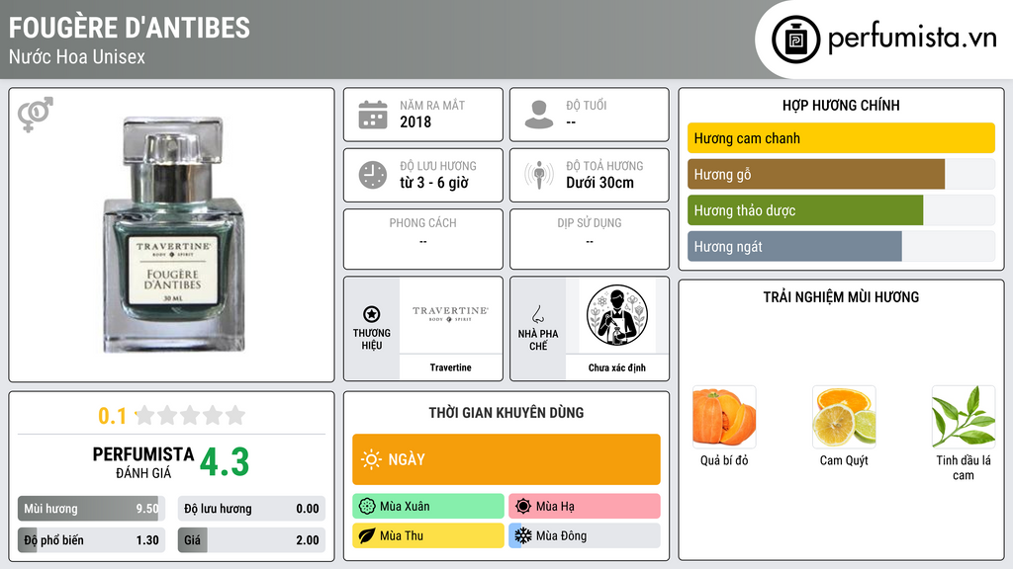
Task: Click the Mùa Đông season tile
Action: (x=585, y=535)
